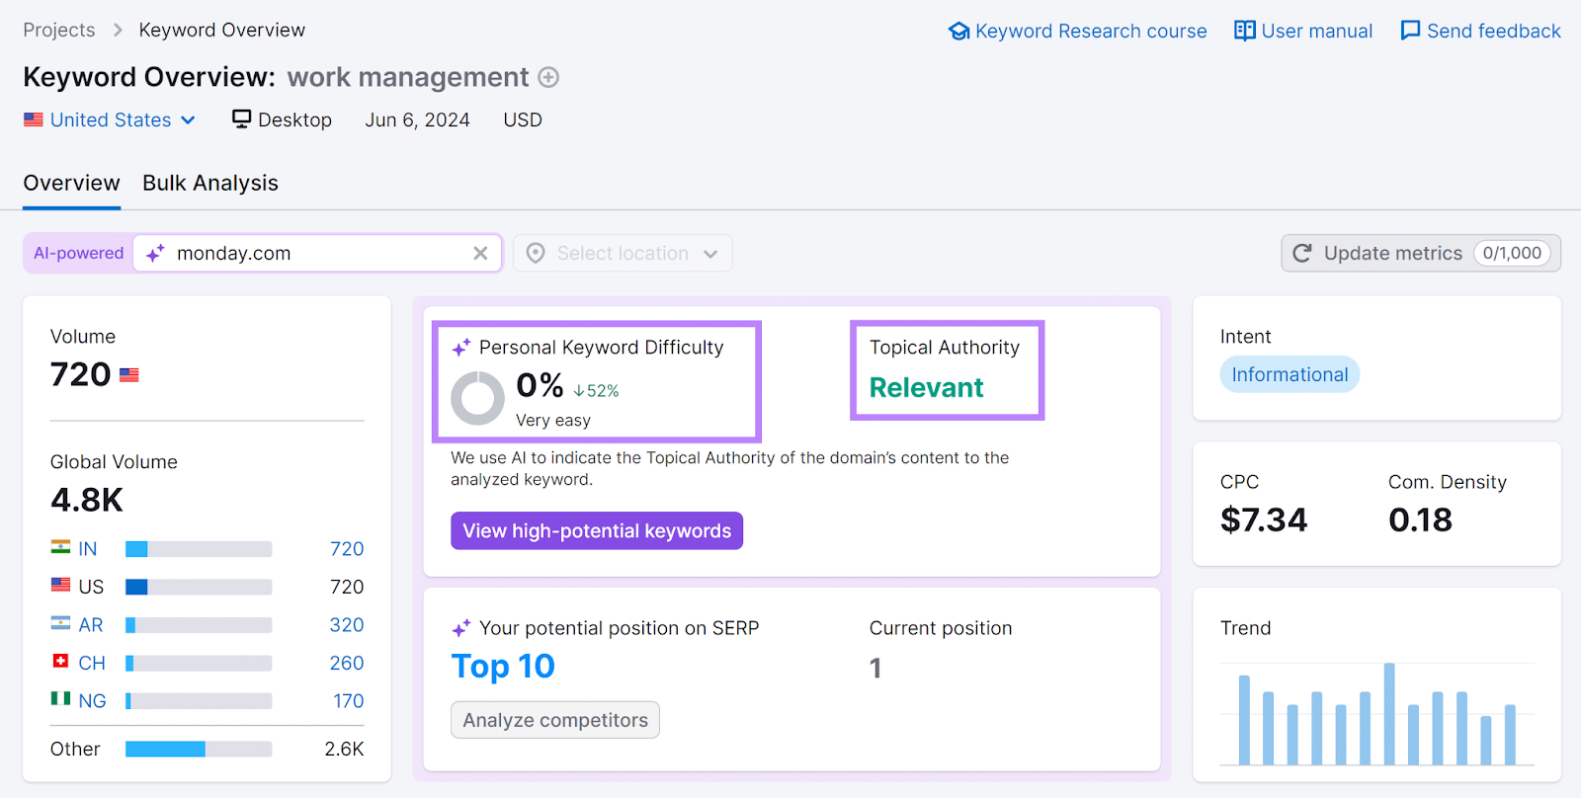The height and width of the screenshot is (798, 1581).
Task: Click the Informational intent badge
Action: click(x=1290, y=375)
